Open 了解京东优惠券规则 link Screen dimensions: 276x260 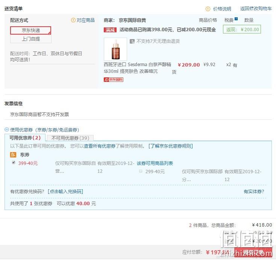pyautogui.click(x=171, y=146)
